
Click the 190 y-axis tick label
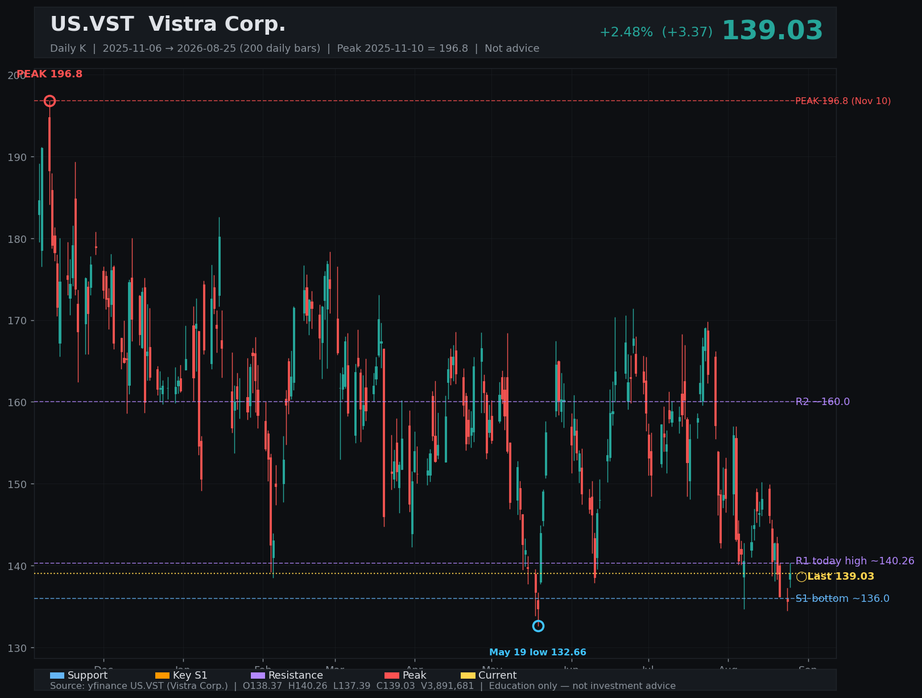17,157
